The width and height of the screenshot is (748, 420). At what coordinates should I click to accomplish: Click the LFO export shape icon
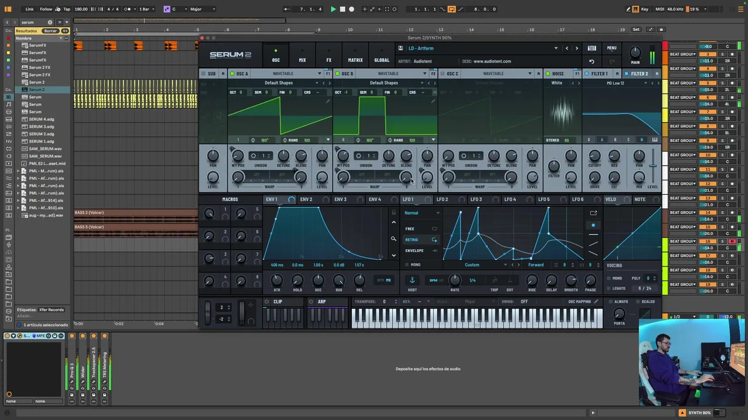coord(593,213)
